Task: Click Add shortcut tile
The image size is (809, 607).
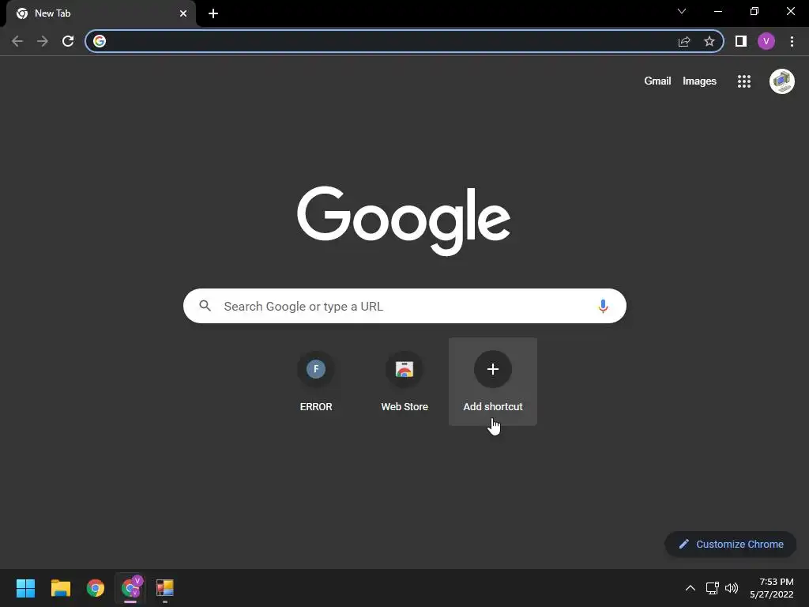Action: tap(493, 382)
